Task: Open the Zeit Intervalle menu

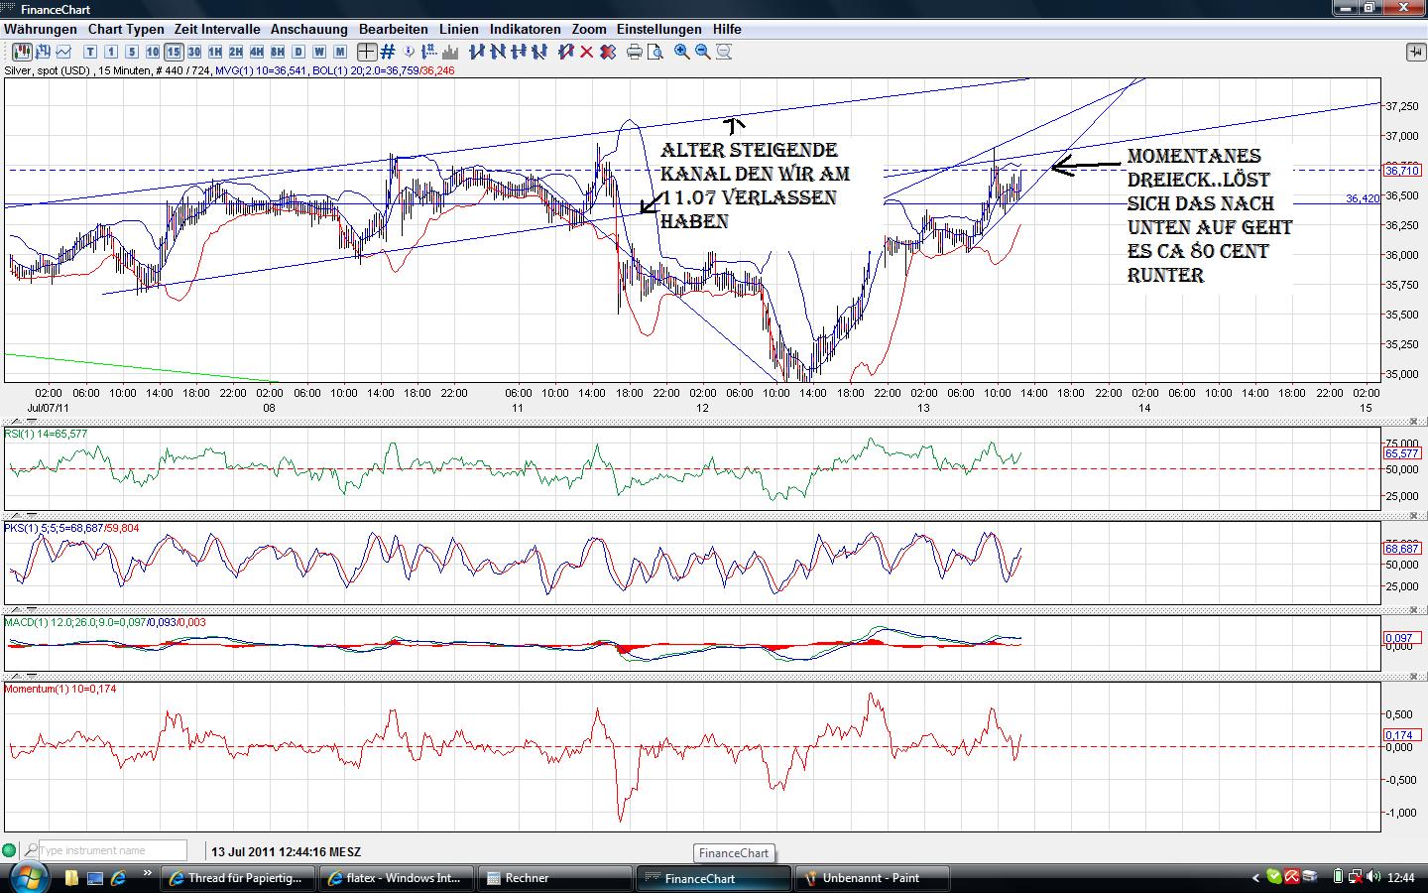Action: [217, 29]
